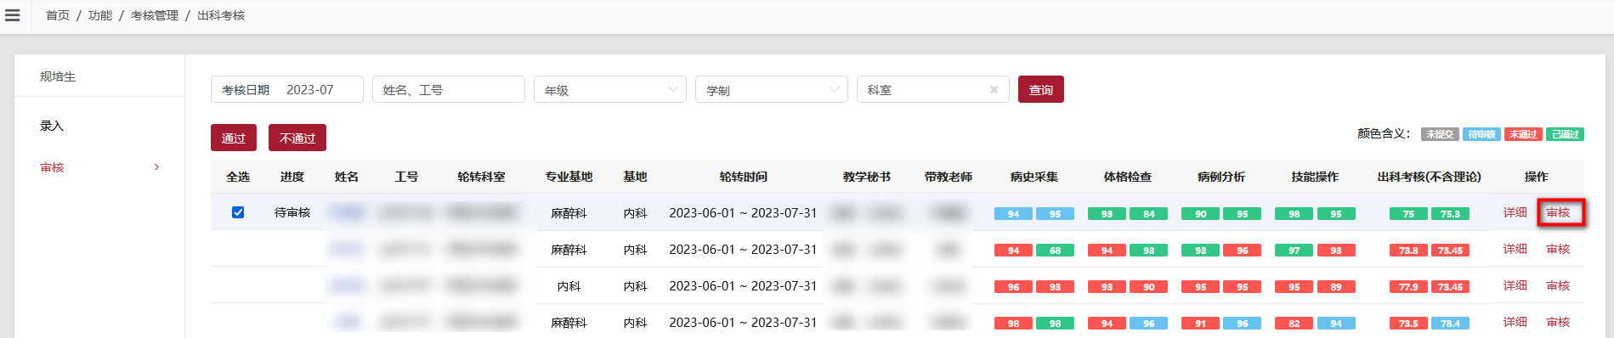The width and height of the screenshot is (1614, 338).
Task: Click the red 89 技能操作 score badge
Action: point(1336,287)
